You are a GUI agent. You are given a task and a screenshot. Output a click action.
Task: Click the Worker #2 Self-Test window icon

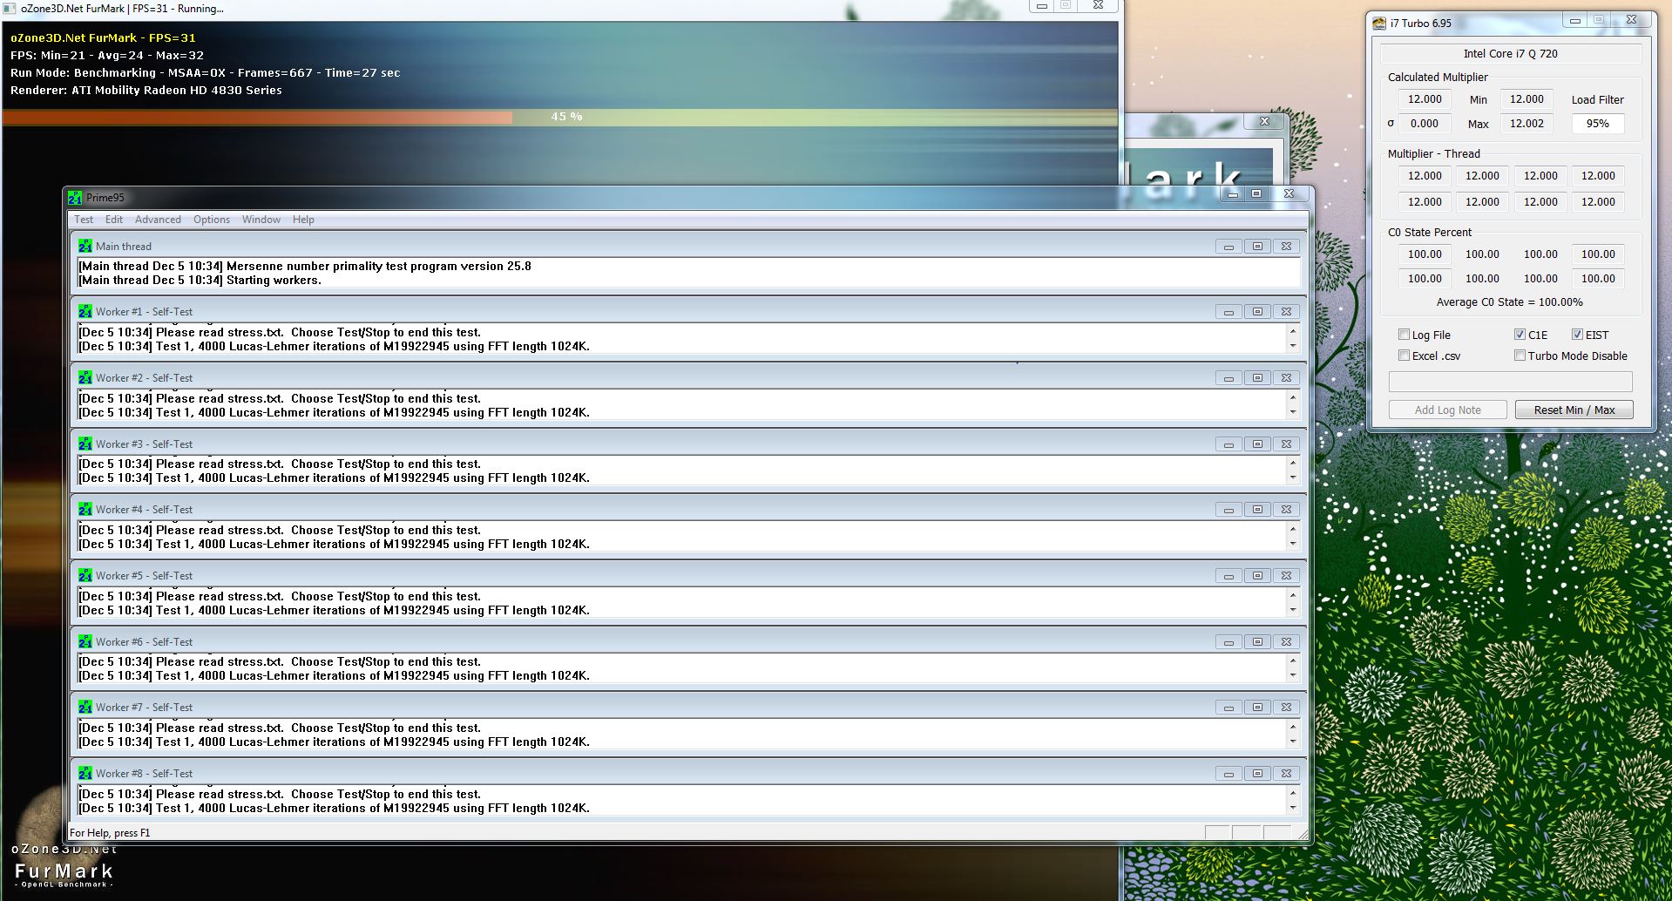(x=85, y=378)
